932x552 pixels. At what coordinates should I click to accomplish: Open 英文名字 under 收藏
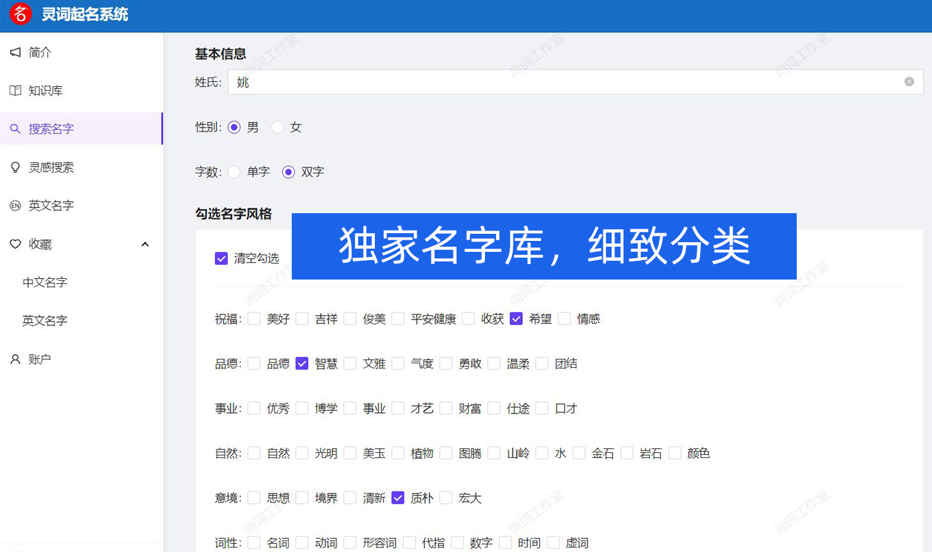click(81, 321)
